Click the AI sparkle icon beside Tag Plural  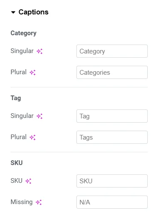click(32, 137)
